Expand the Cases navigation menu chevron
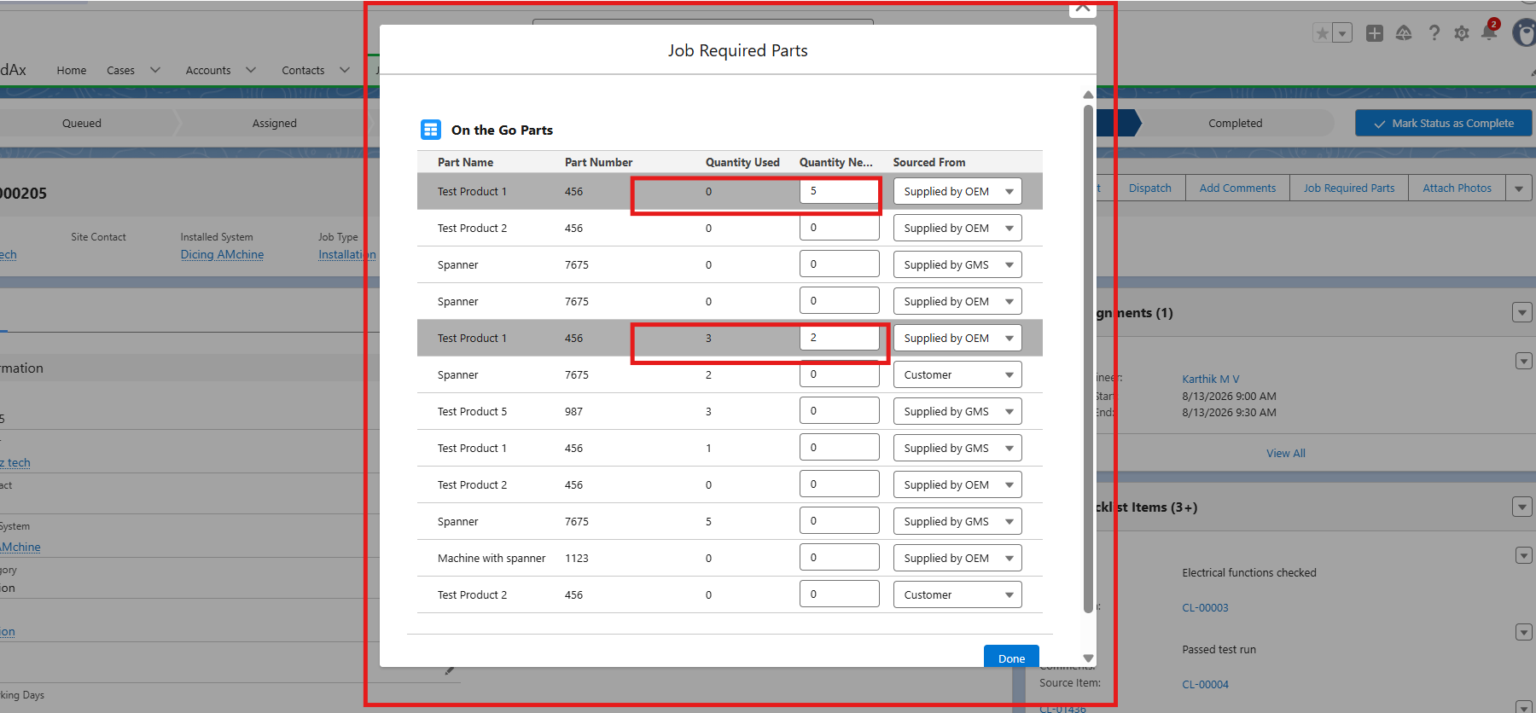The width and height of the screenshot is (1536, 713). pos(155,70)
